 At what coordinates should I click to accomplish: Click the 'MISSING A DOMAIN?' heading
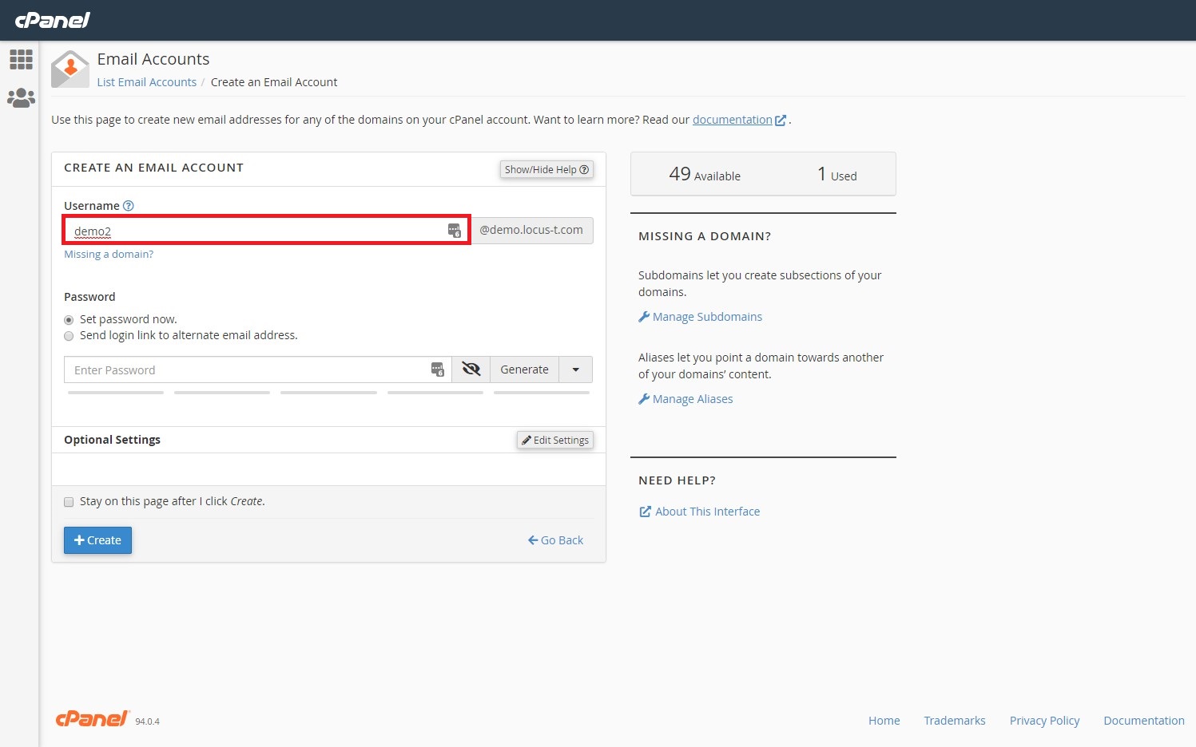click(x=705, y=236)
